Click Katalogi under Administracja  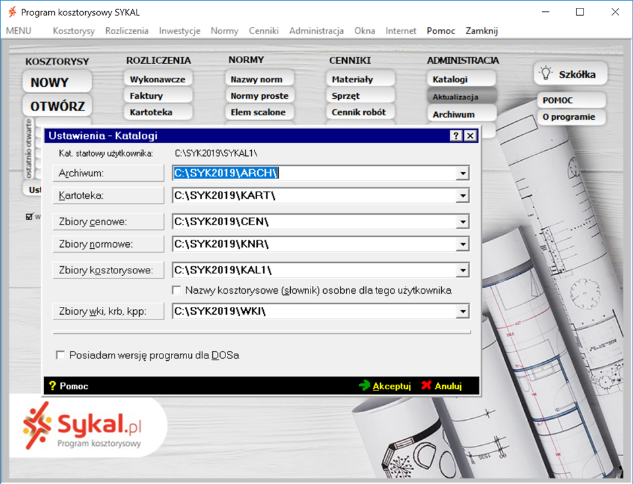click(462, 79)
